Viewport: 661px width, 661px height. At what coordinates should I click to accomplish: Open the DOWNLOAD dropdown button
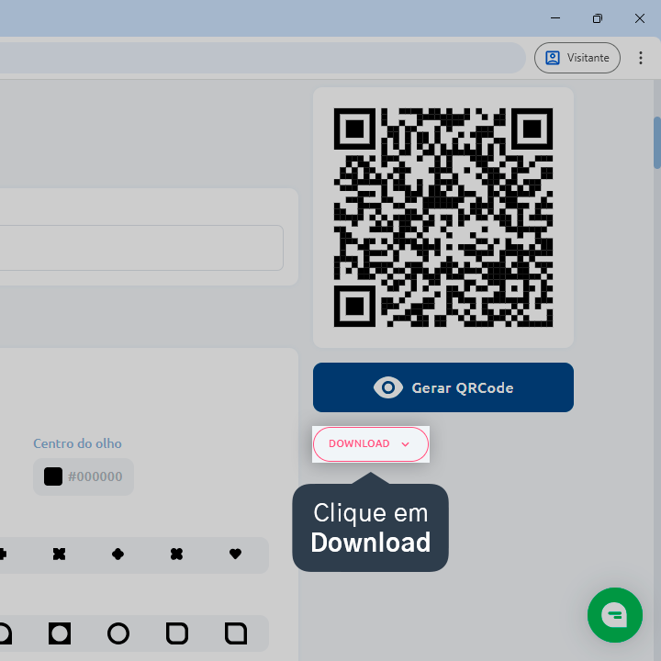[x=371, y=444]
